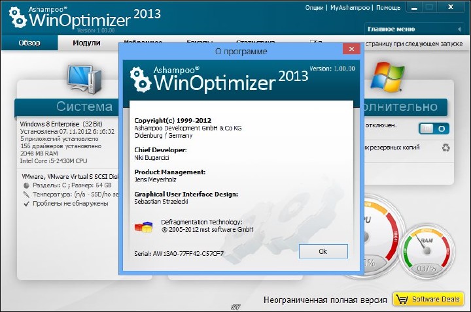
Task: Select the Обзор tab
Action: coord(29,43)
